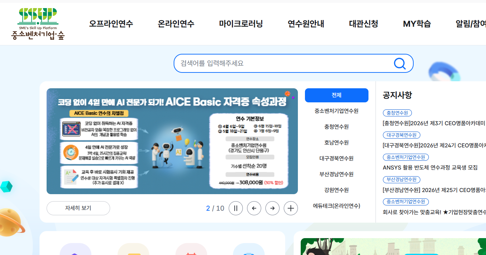The height and width of the screenshot is (255, 486).
Task: Pause the banner slideshow
Action: [236, 208]
